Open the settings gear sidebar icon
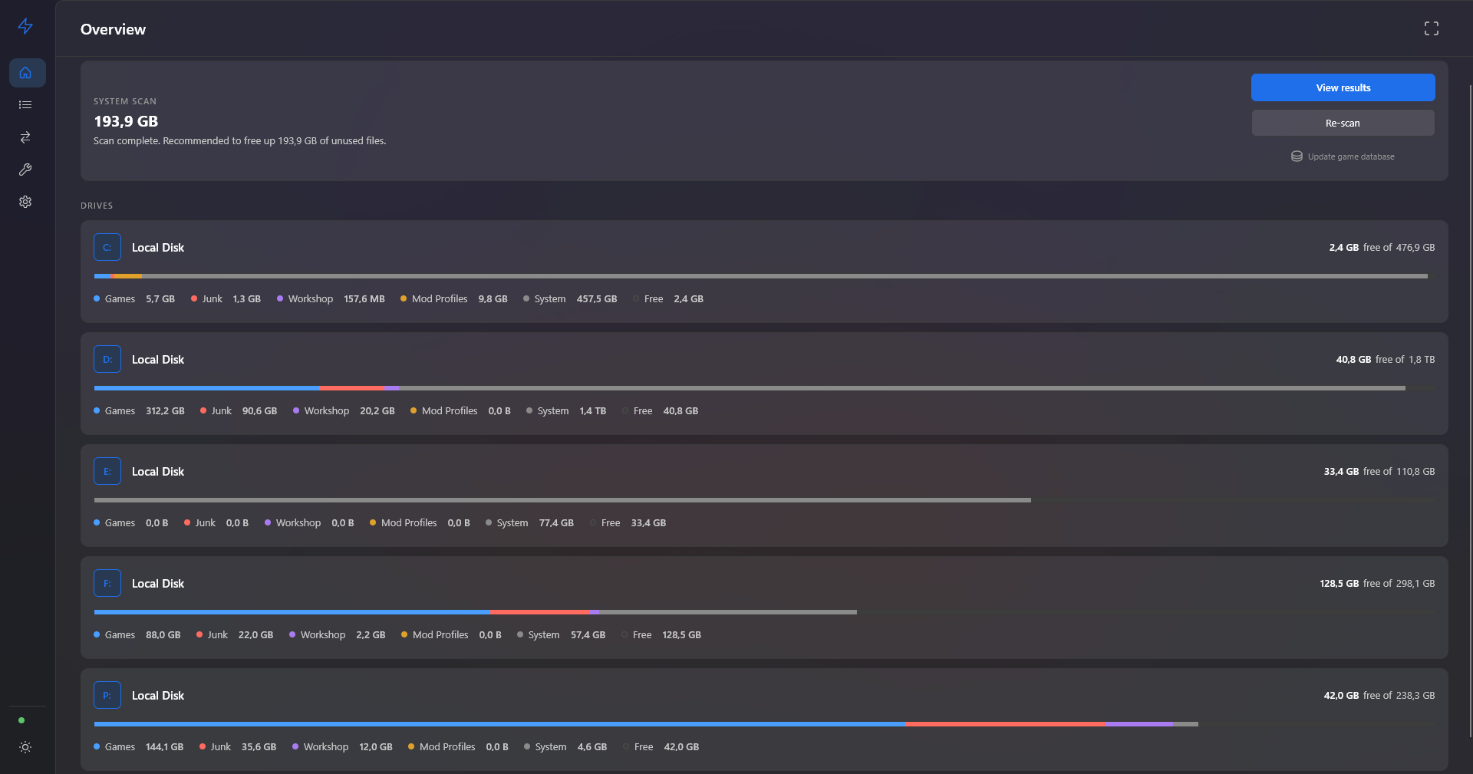Image resolution: width=1473 pixels, height=774 pixels. pyautogui.click(x=25, y=202)
